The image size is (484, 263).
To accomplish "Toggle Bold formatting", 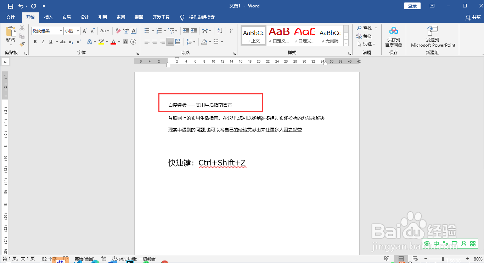I will coord(35,42).
